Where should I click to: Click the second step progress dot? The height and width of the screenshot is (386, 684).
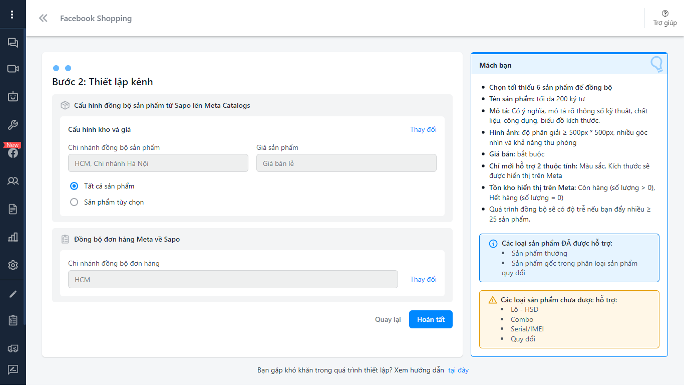tap(68, 68)
